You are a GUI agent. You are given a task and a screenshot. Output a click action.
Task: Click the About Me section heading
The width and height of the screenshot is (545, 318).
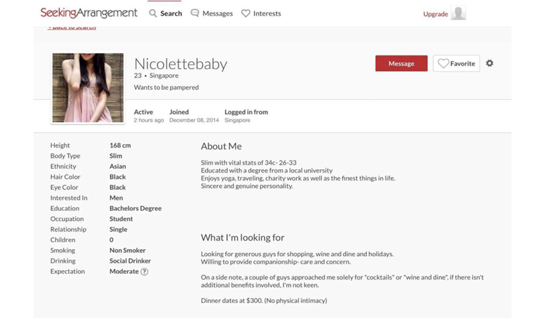[221, 146]
